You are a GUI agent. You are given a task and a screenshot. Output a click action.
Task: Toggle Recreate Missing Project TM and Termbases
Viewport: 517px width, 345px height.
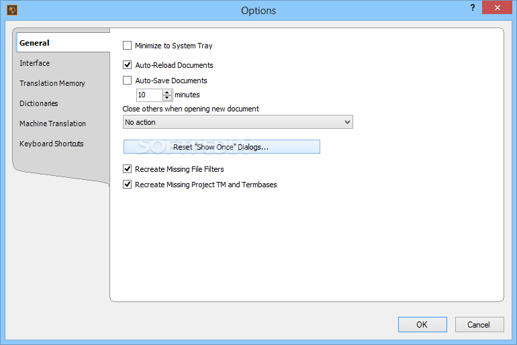point(128,185)
